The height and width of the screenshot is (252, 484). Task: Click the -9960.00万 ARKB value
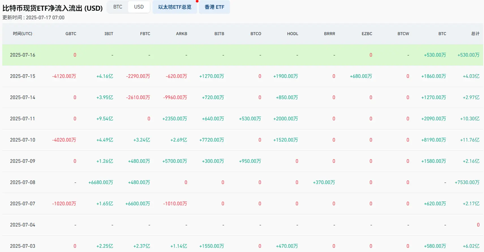175,97
